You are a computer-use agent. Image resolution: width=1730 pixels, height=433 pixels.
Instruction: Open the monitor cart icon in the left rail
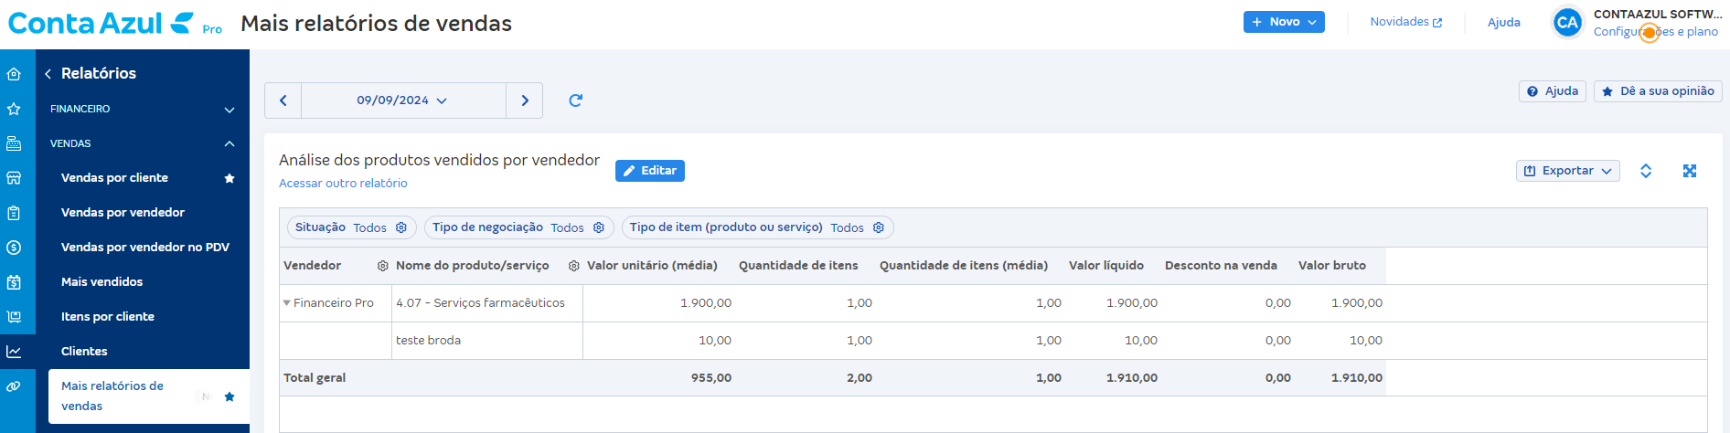click(x=14, y=317)
